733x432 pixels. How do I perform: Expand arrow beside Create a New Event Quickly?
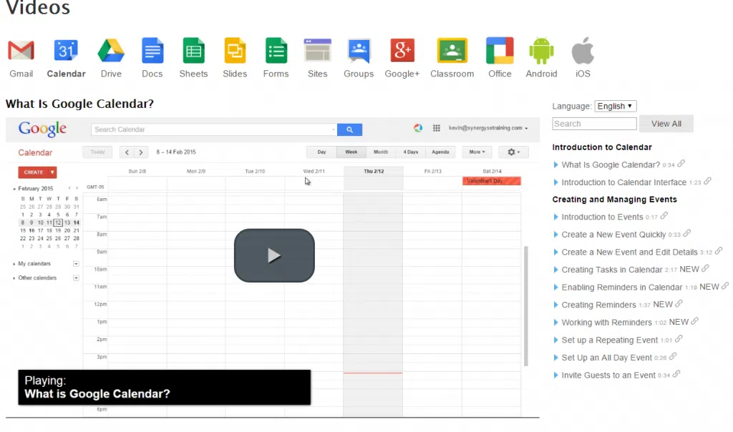pyautogui.click(x=555, y=235)
